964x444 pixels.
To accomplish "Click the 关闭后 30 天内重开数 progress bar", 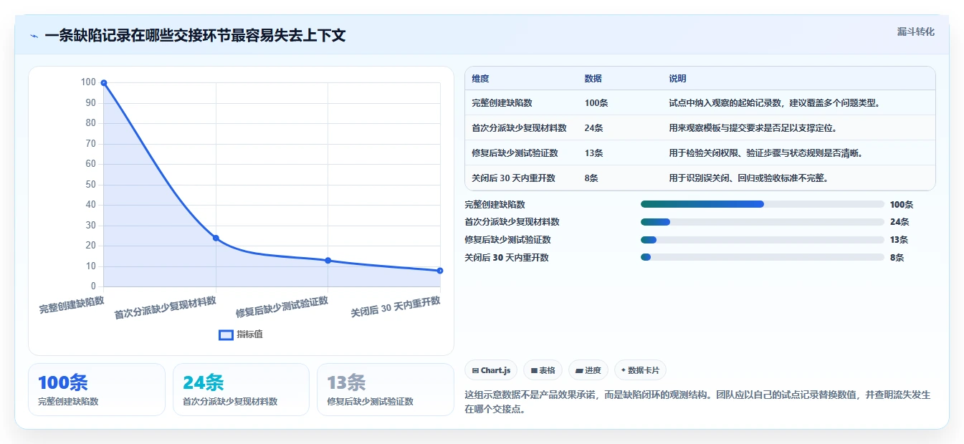I will [763, 258].
